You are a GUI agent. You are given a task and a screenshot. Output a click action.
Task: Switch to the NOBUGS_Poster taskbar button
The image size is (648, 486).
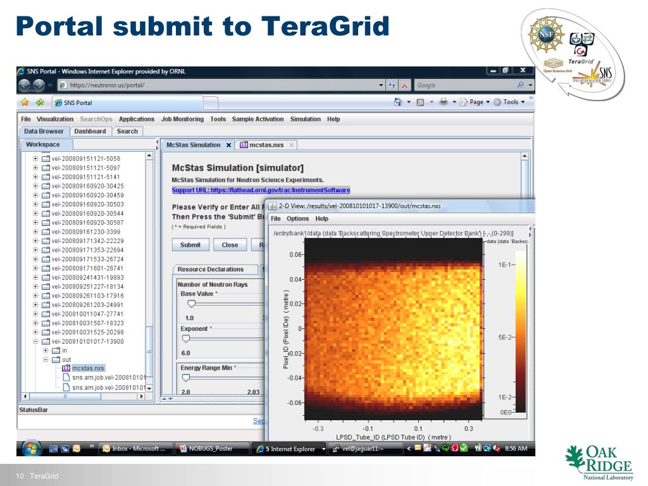211,449
